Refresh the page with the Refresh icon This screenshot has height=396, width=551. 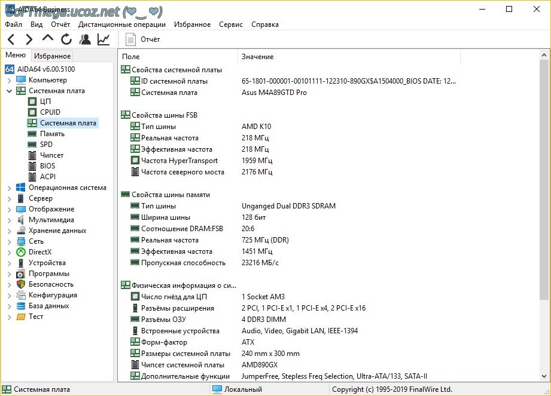(66, 39)
